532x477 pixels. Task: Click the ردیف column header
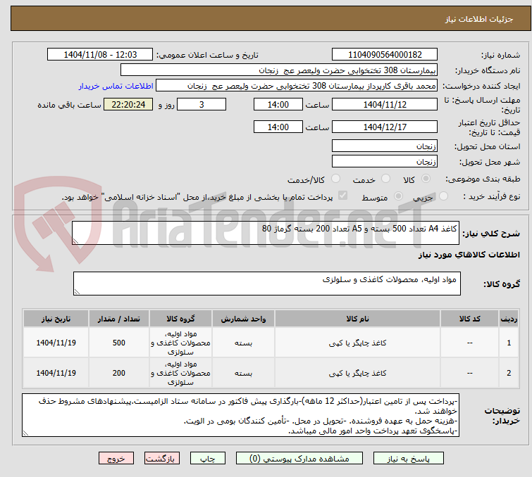point(509,319)
